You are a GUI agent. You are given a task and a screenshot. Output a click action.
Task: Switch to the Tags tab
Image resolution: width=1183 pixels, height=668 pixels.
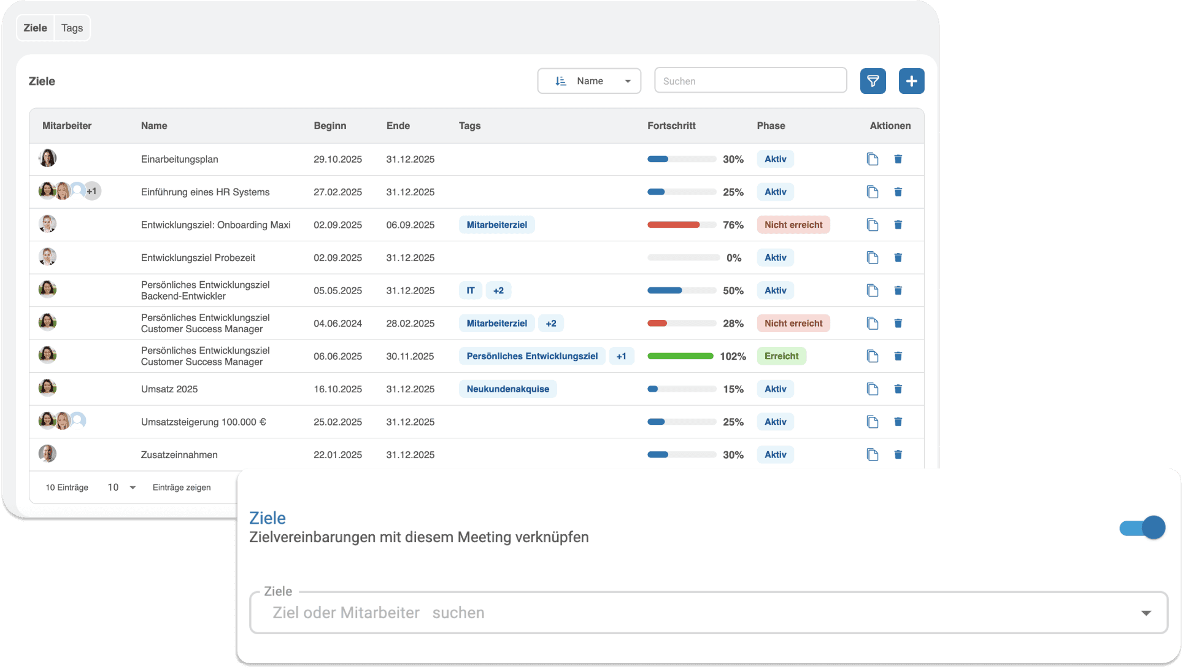click(72, 28)
